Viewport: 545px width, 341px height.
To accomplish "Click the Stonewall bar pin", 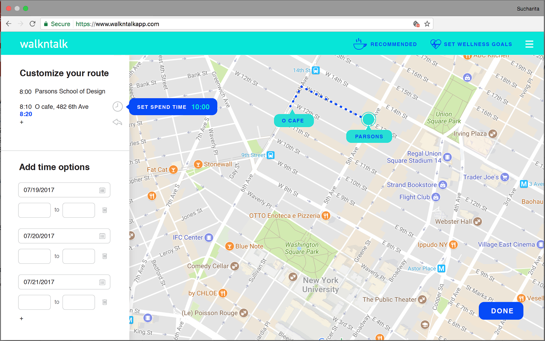I will (198, 164).
